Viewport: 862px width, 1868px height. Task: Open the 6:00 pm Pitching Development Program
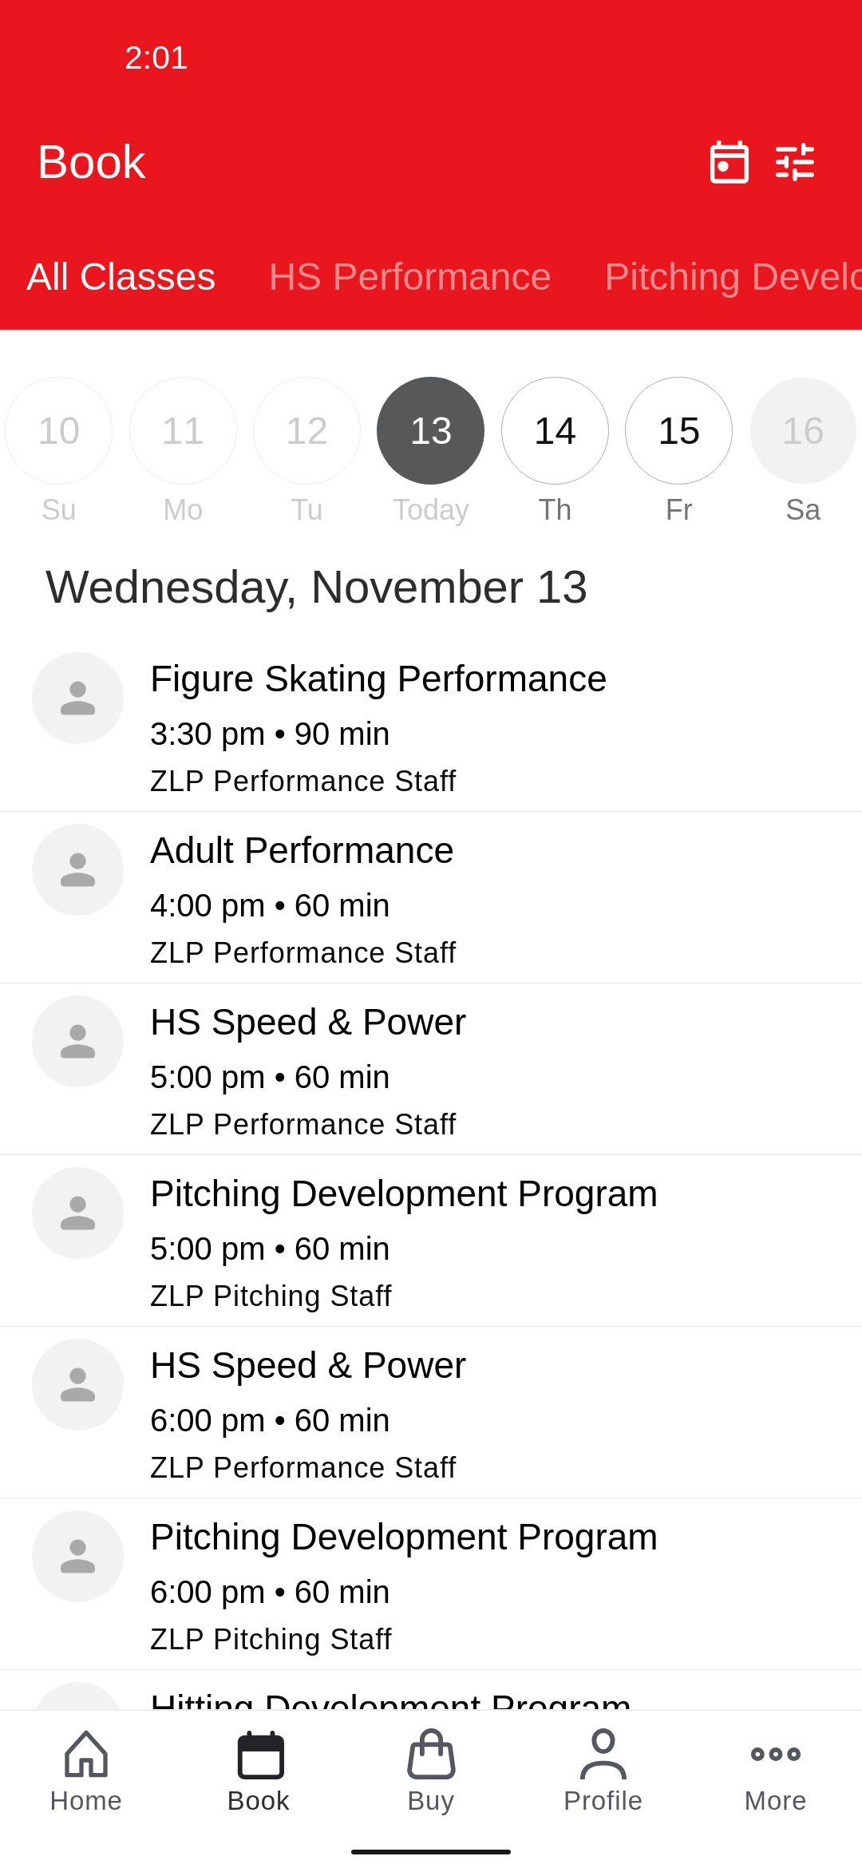click(431, 1585)
